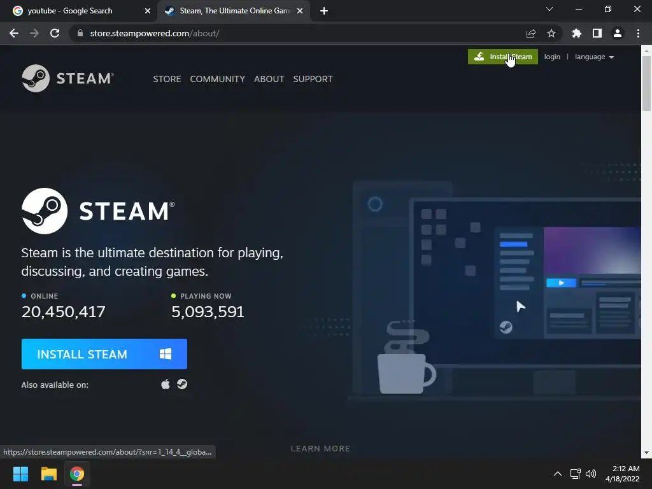Click the large Steam logo on the page

pos(98,211)
